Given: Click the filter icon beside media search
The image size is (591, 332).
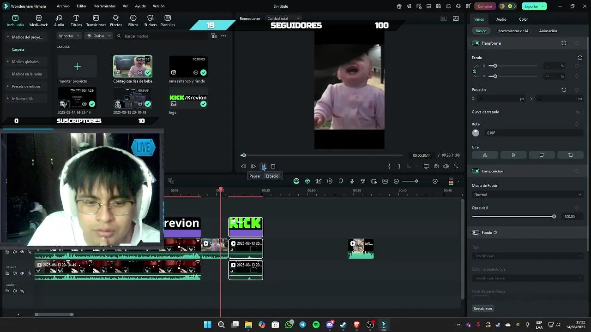Looking at the screenshot, I should pyautogui.click(x=214, y=36).
